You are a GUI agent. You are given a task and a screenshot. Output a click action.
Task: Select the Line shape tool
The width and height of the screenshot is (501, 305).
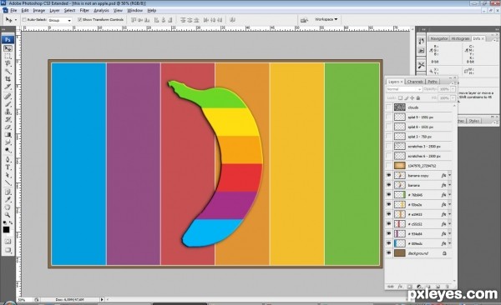8,182
